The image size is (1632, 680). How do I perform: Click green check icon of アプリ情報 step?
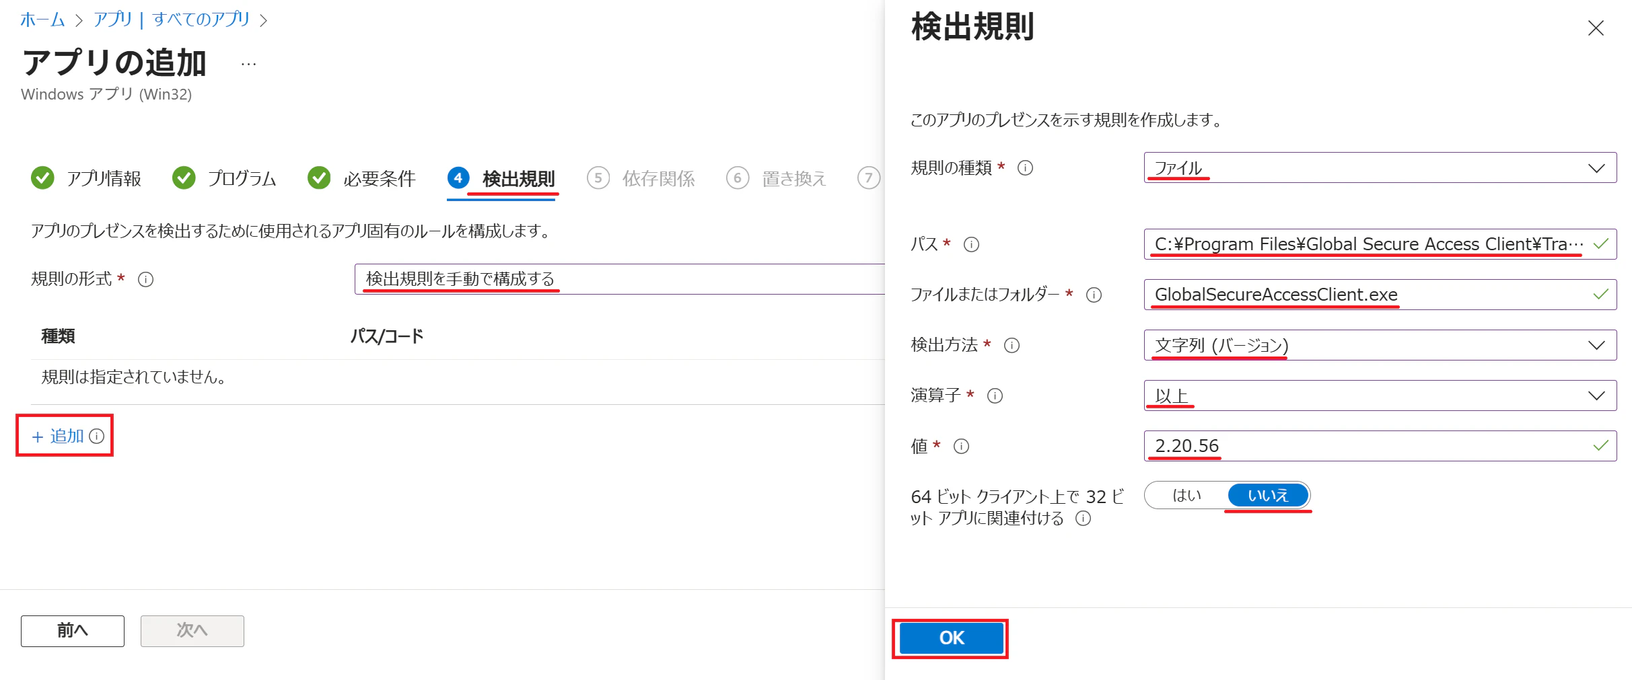point(42,178)
